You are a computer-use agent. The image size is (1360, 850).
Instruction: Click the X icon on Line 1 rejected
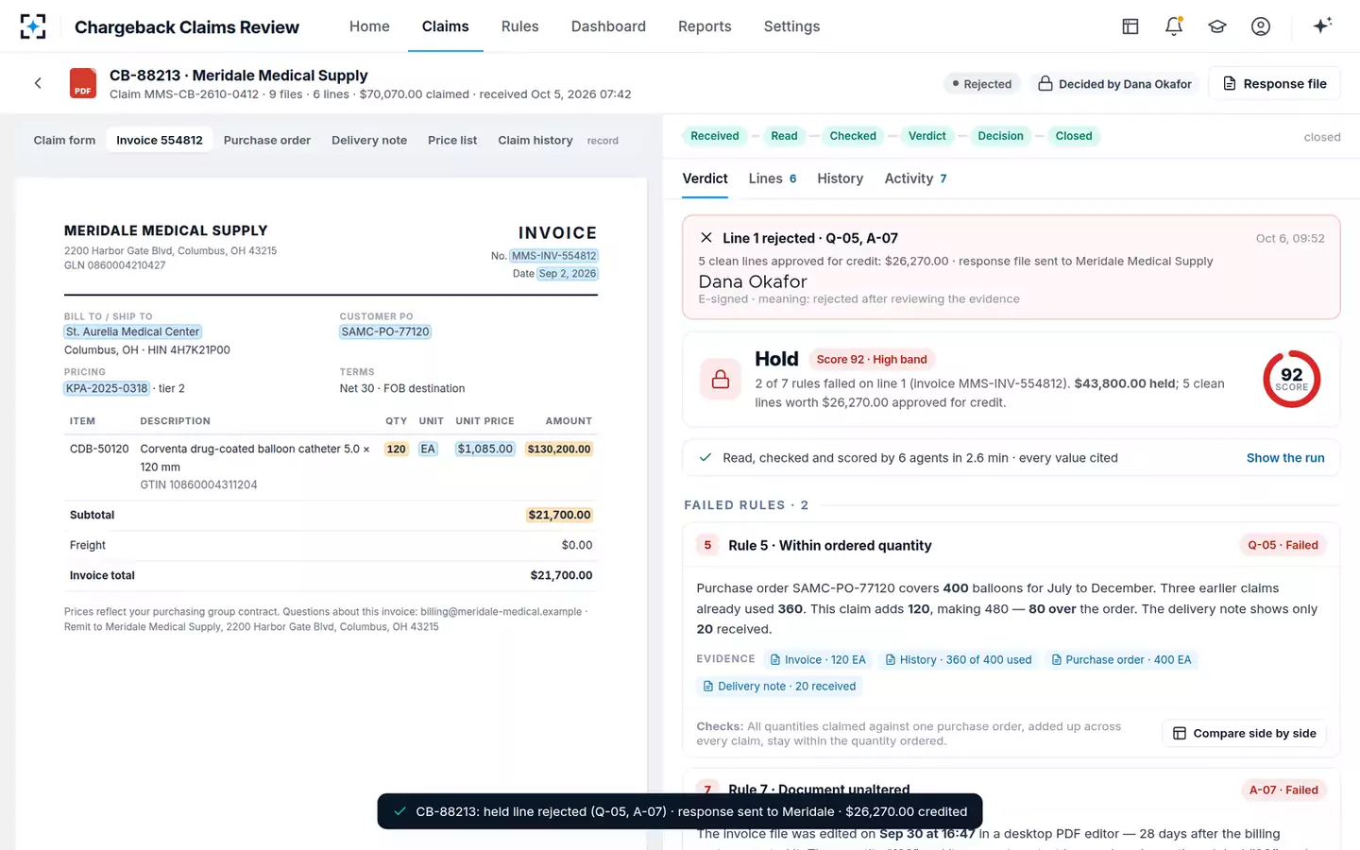[x=705, y=238]
